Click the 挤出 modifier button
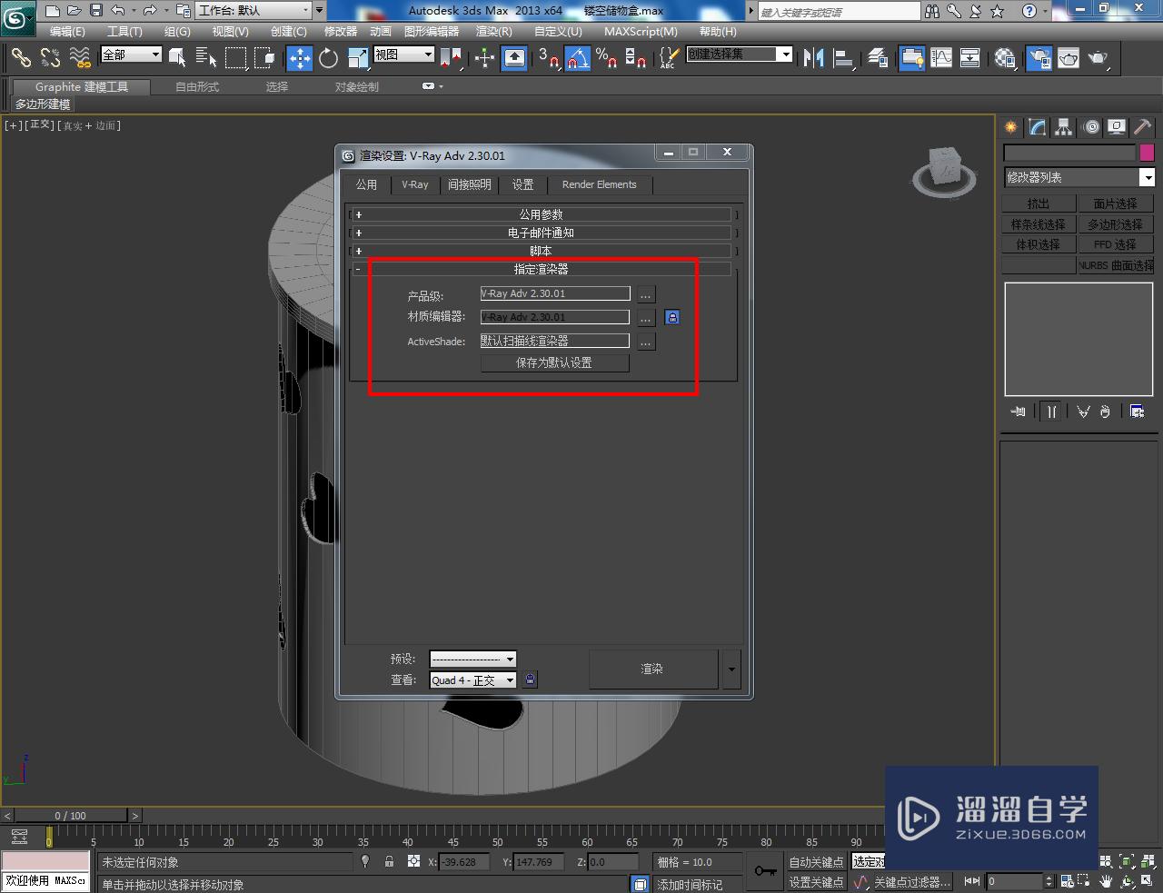This screenshot has height=893, width=1163. click(x=1039, y=203)
